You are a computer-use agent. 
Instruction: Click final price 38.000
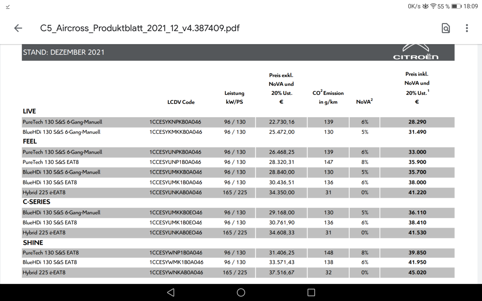417,182
